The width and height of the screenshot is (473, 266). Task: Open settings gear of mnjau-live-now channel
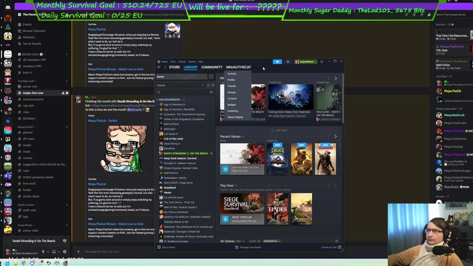(x=67, y=93)
